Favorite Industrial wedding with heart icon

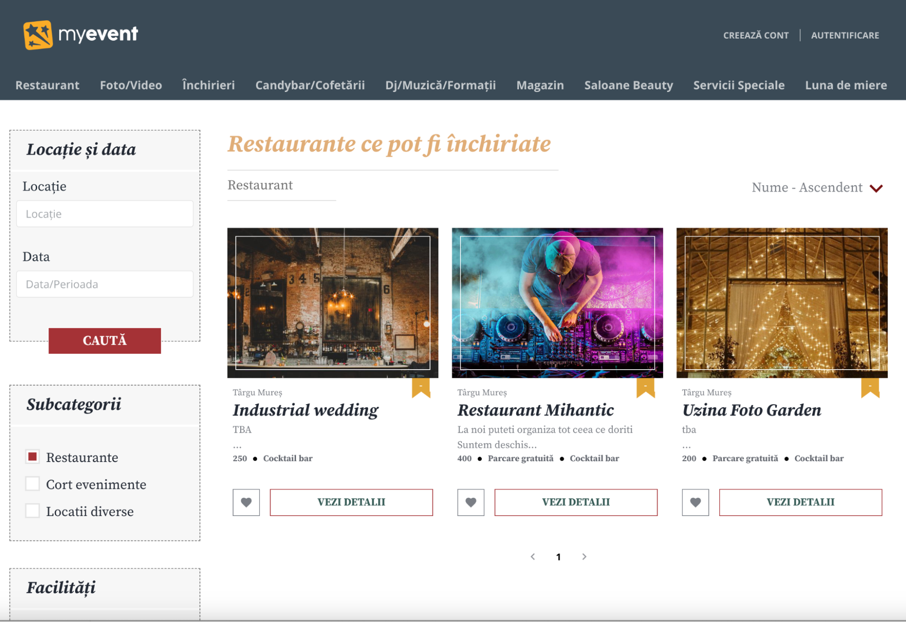pyautogui.click(x=246, y=502)
